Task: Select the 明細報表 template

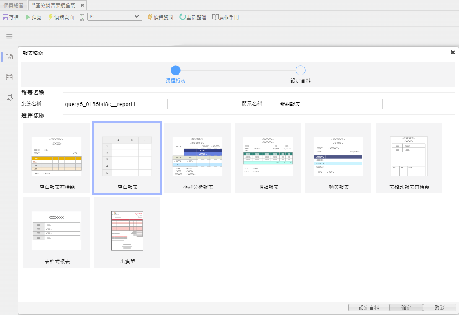Action: (x=268, y=158)
